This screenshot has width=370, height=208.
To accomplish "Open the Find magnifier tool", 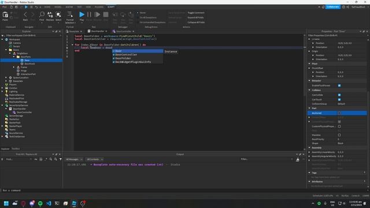I will click(x=42, y=15).
